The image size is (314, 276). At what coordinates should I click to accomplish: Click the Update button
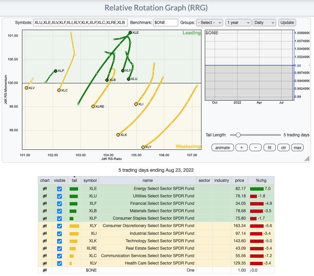click(287, 23)
